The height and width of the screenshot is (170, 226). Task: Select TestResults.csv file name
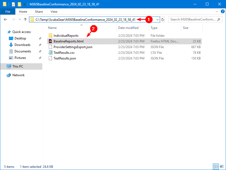(64, 53)
